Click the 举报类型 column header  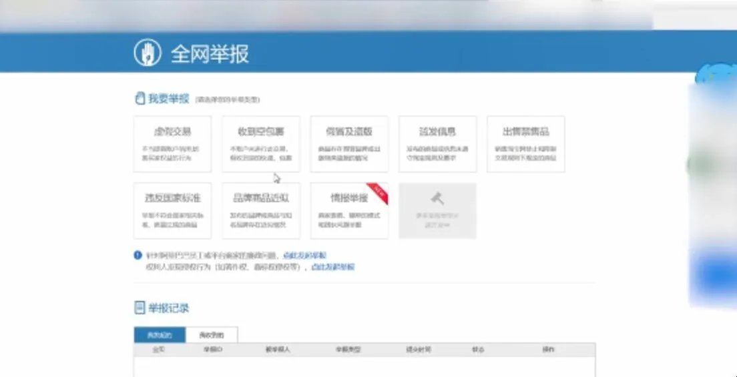tap(348, 350)
